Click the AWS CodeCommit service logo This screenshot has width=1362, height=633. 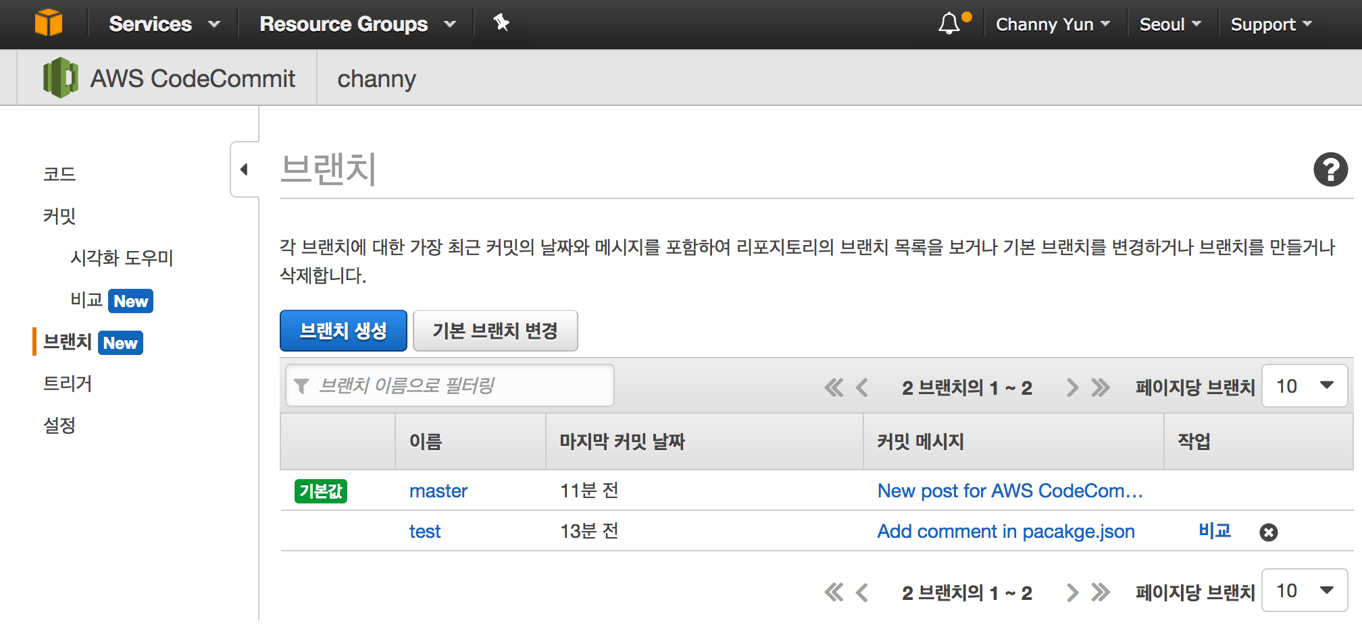pyautogui.click(x=61, y=78)
